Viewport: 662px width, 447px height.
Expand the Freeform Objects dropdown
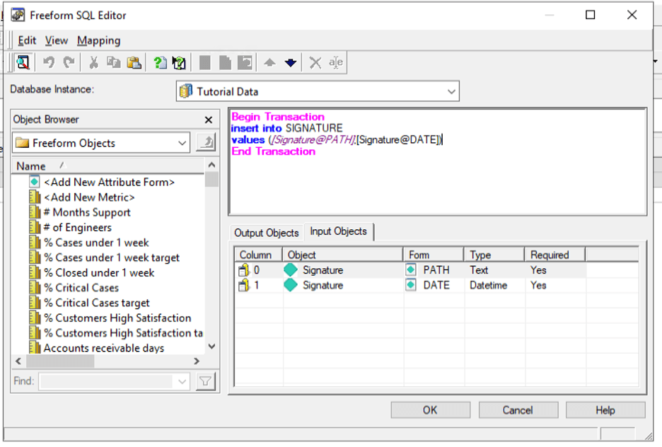(182, 143)
